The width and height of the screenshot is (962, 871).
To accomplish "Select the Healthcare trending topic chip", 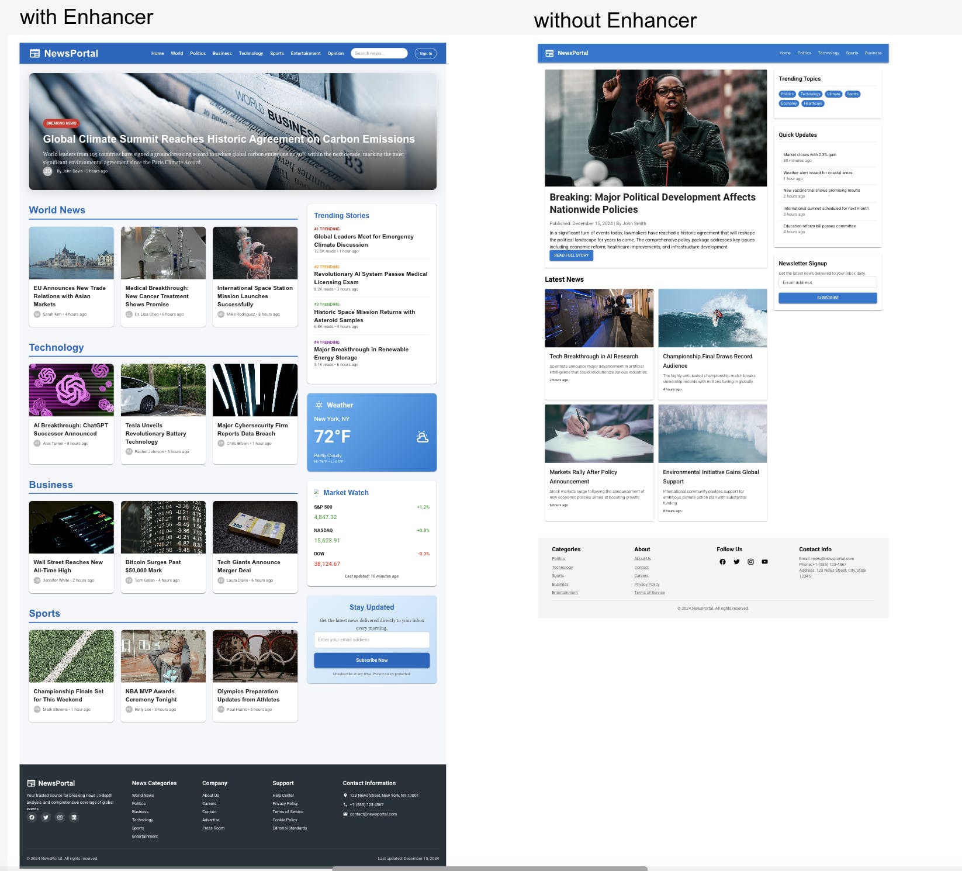I will tap(813, 103).
